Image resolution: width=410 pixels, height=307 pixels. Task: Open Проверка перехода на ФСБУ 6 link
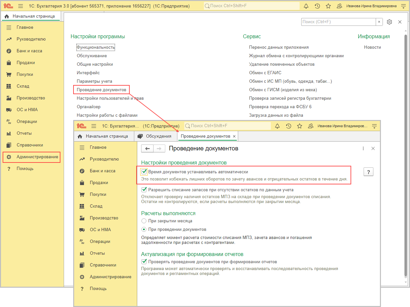pyautogui.click(x=280, y=107)
